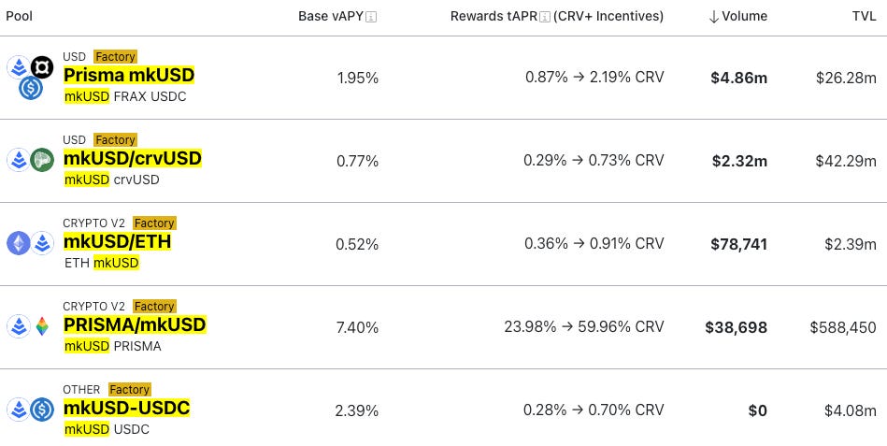Click the USDC token icon in mkUSD-USDC row
887x446 pixels.
click(42, 410)
